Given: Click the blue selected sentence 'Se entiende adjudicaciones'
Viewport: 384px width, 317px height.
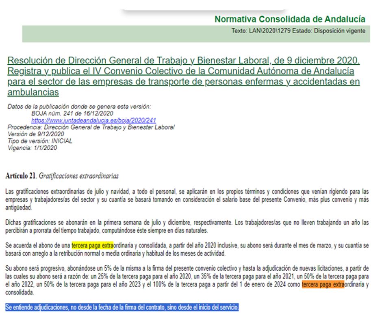Looking at the screenshot, I should point(122,307).
